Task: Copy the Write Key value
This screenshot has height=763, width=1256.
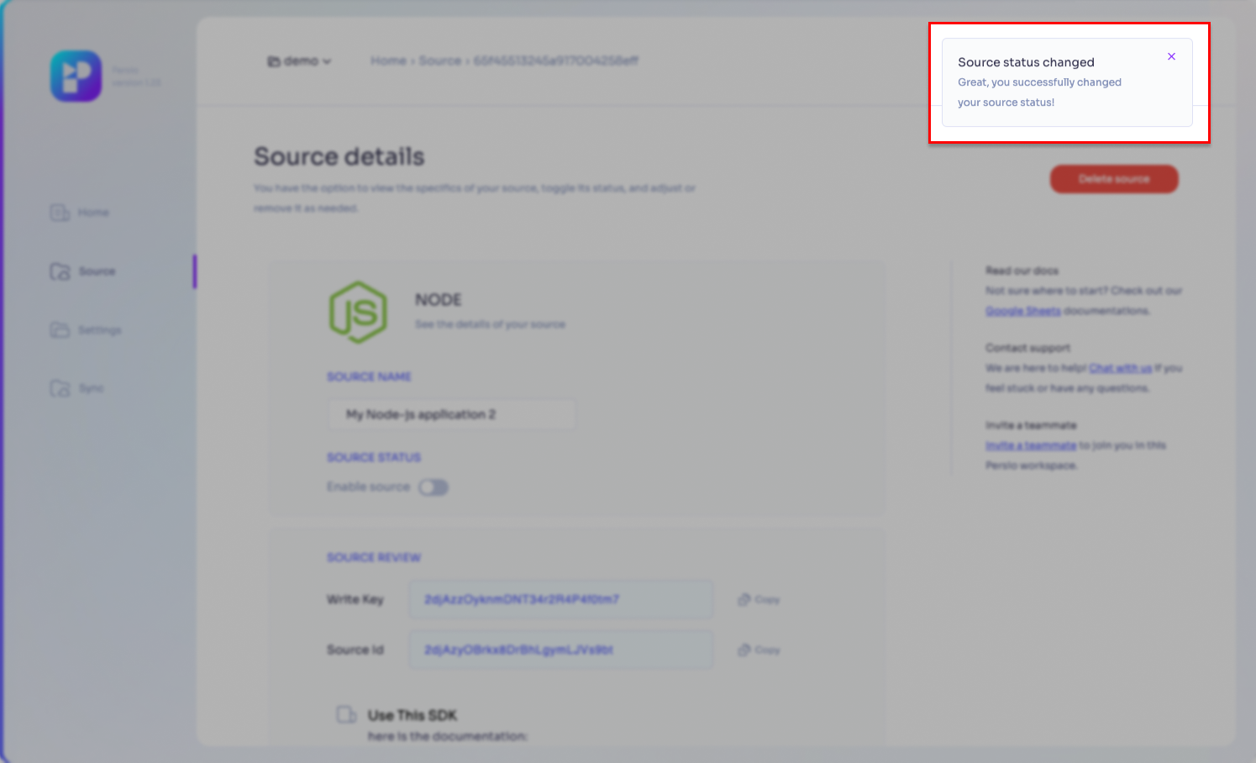Action: coord(759,600)
